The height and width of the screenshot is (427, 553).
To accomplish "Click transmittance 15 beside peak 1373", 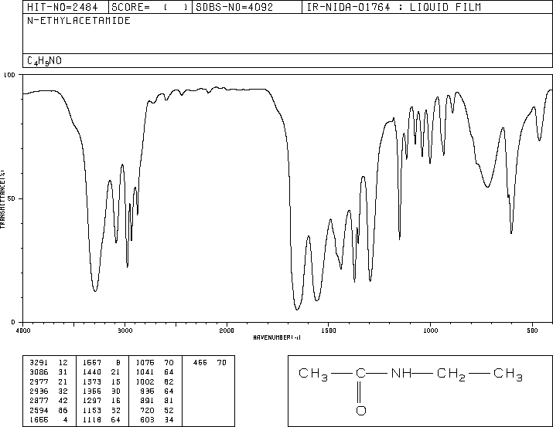I will (116, 381).
